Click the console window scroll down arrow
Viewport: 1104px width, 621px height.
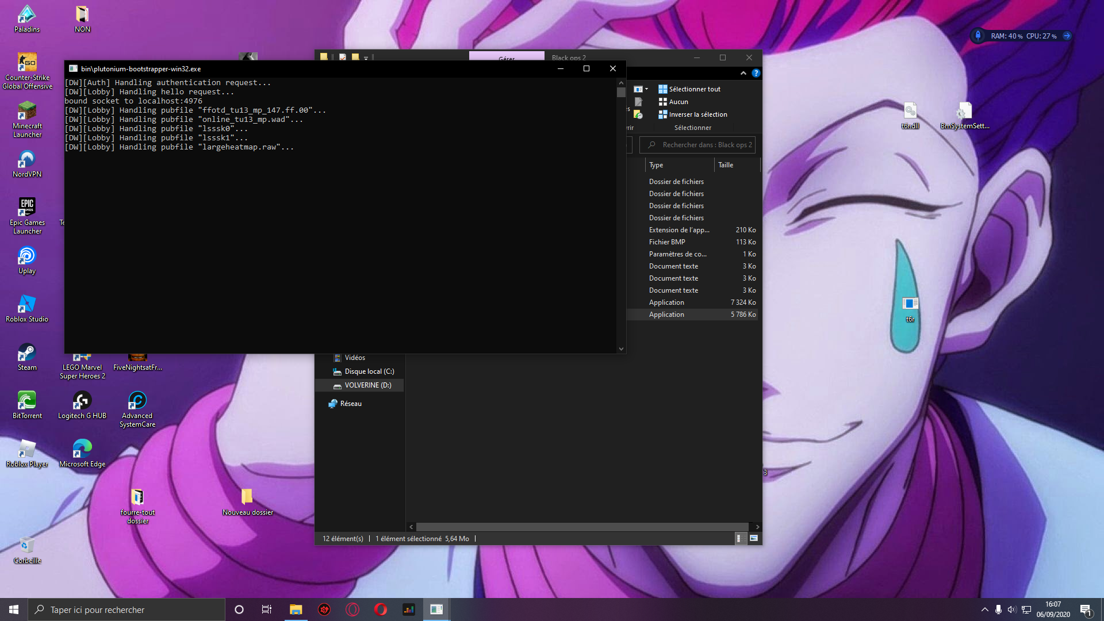click(x=621, y=348)
